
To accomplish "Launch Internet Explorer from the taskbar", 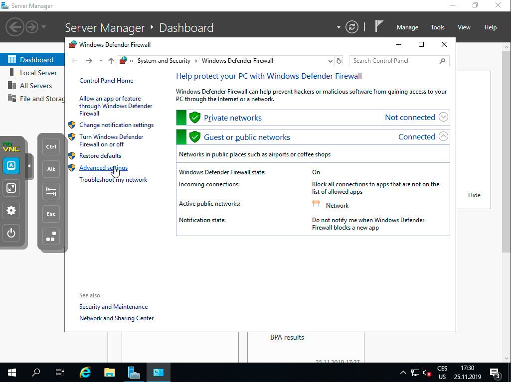I will tap(85, 372).
